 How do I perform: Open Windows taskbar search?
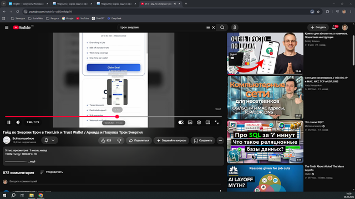click(13, 195)
